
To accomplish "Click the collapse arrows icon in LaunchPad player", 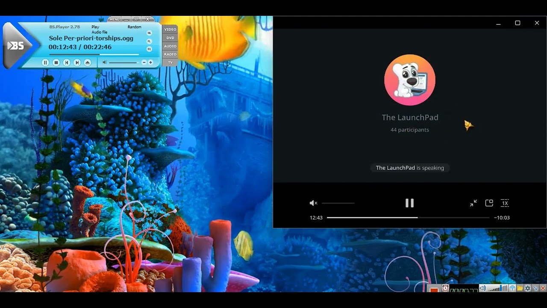I will click(473, 203).
